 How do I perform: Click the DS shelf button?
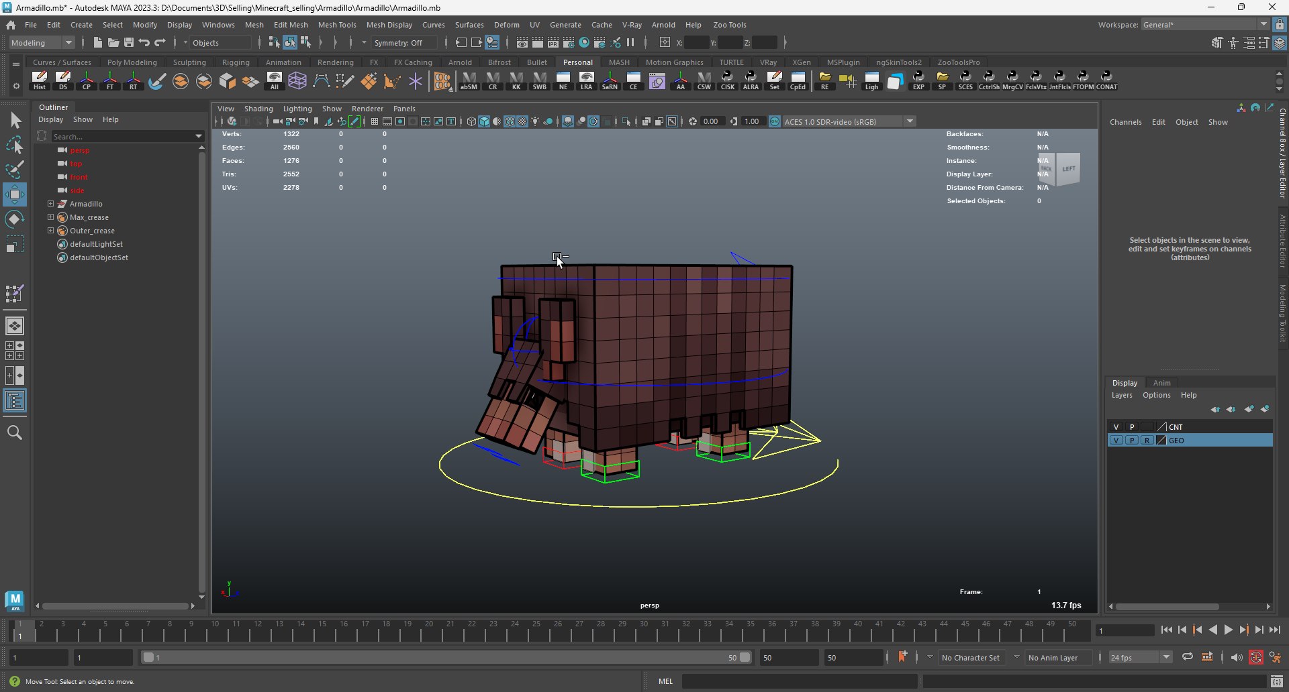(63, 80)
